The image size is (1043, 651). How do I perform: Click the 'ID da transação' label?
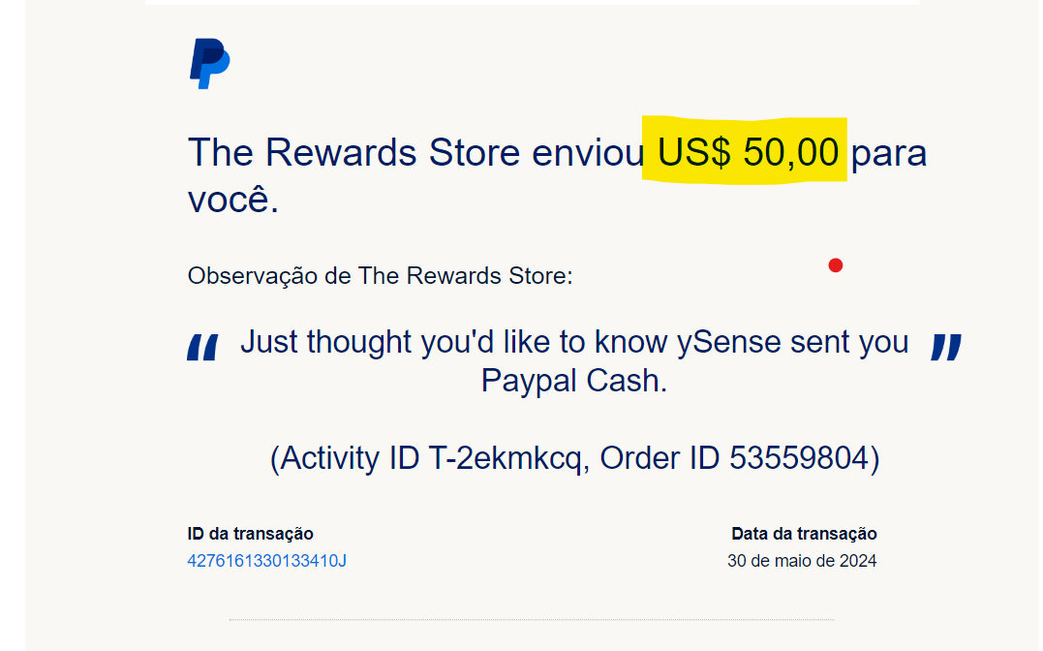click(x=250, y=534)
